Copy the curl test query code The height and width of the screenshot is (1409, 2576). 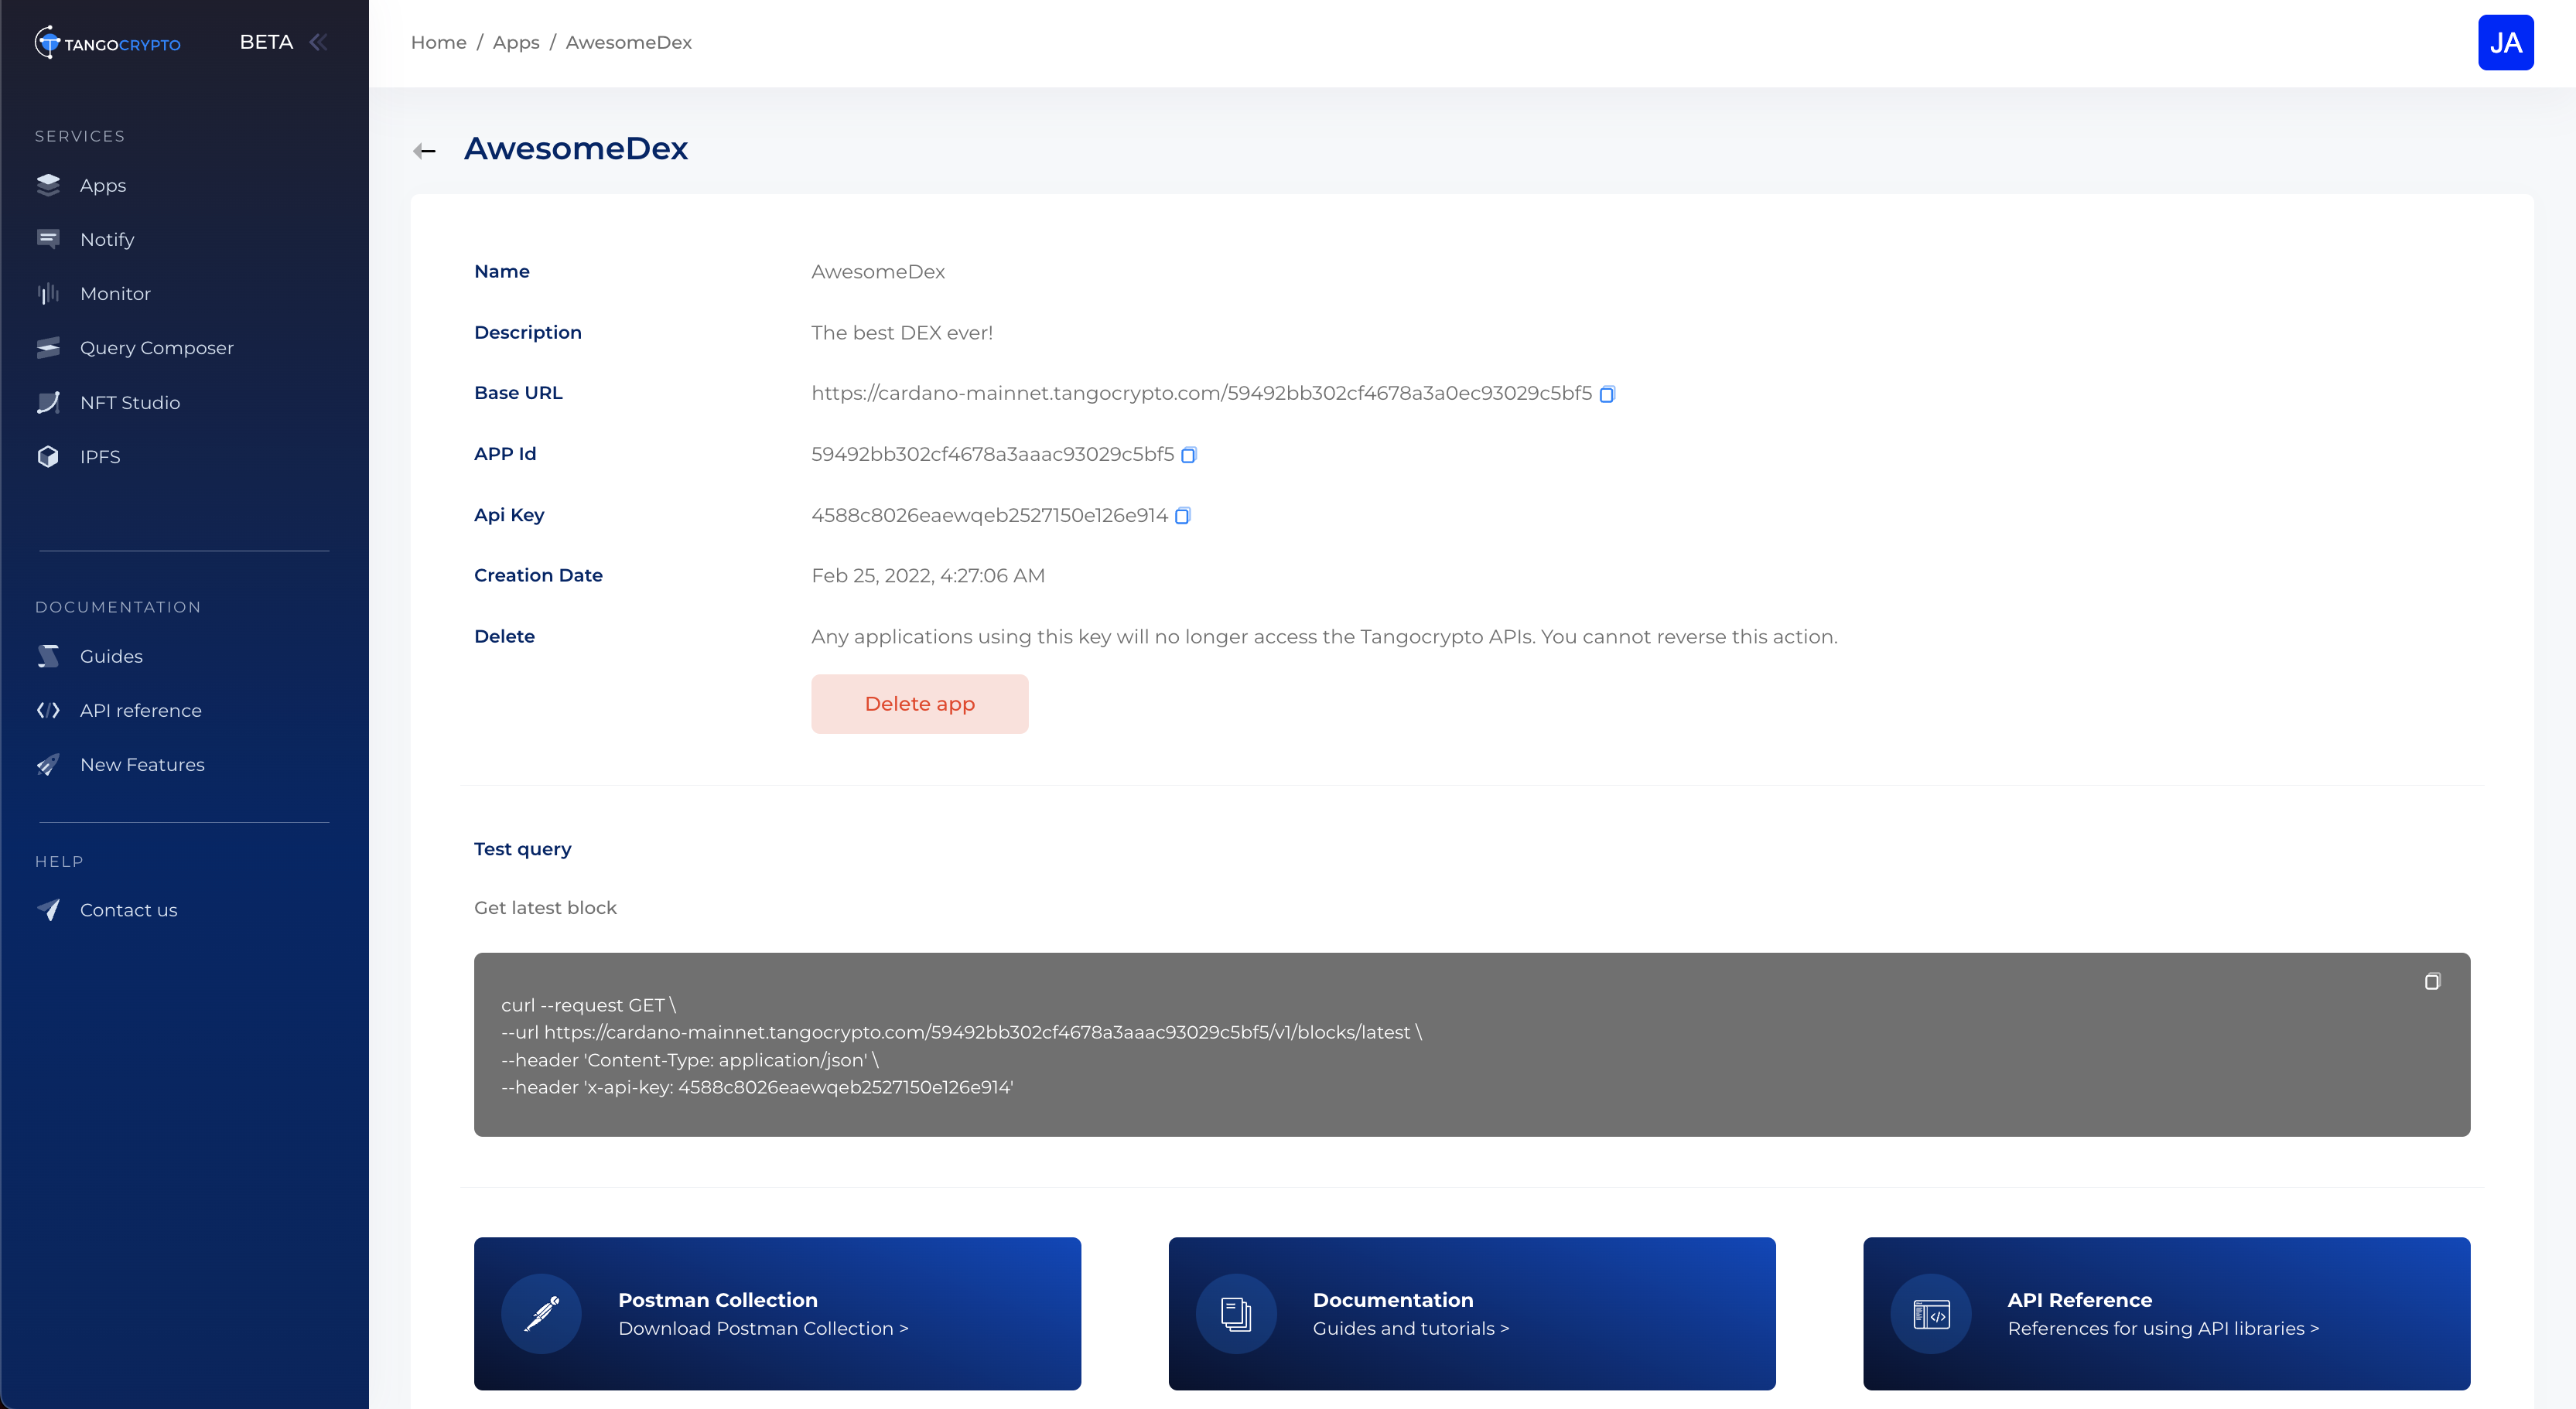pyautogui.click(x=2432, y=981)
